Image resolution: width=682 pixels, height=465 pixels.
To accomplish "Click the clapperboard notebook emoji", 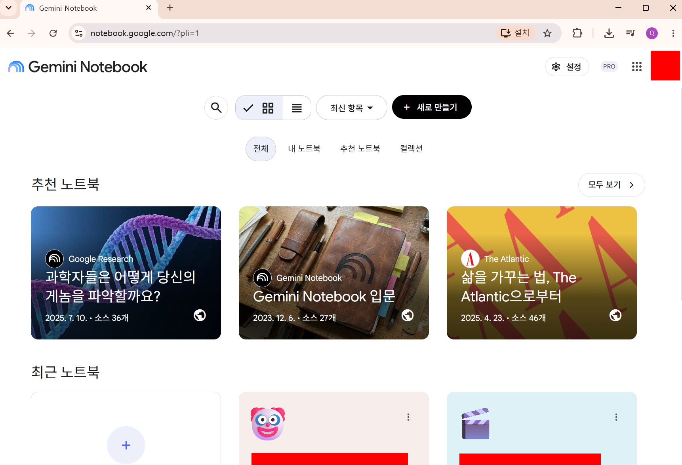I will 476,423.
